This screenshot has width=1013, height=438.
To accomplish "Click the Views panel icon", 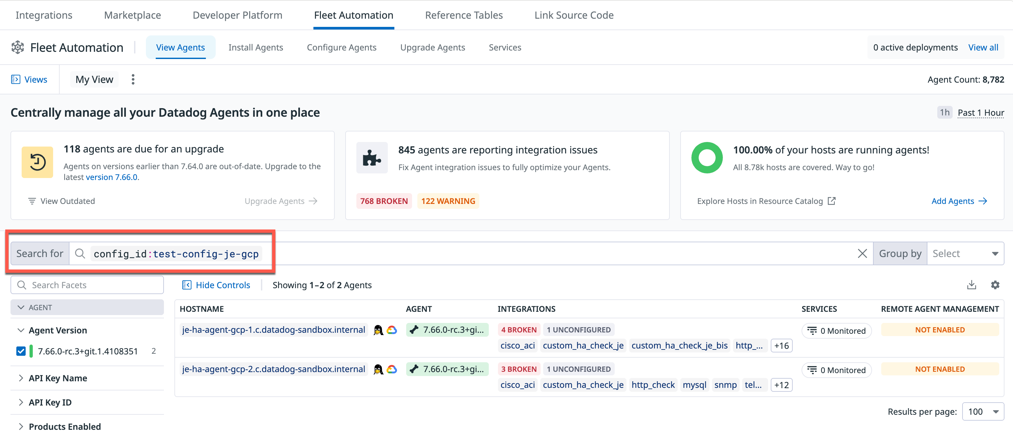I will tap(16, 79).
